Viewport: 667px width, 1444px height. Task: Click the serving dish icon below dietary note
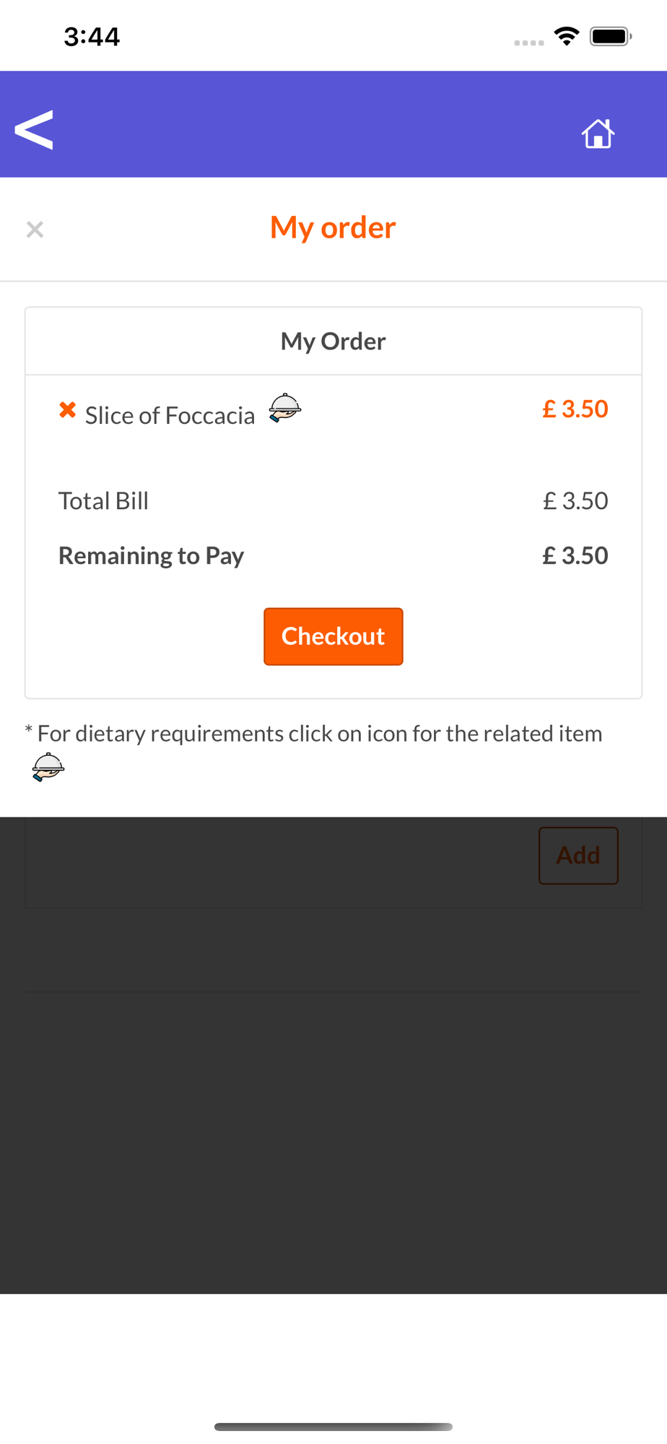pos(48,767)
